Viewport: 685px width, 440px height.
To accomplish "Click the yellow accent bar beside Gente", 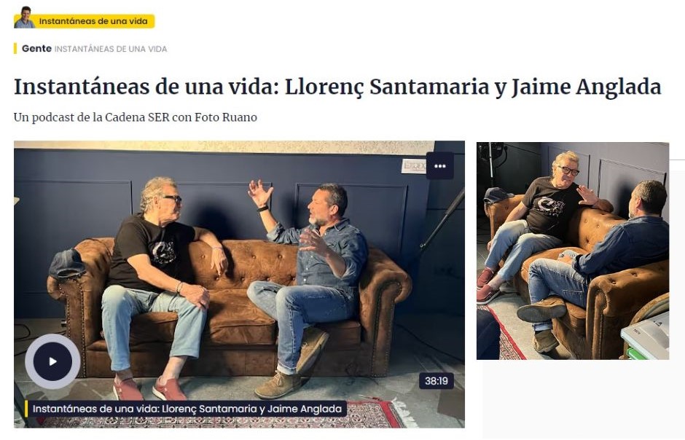I will [x=15, y=49].
